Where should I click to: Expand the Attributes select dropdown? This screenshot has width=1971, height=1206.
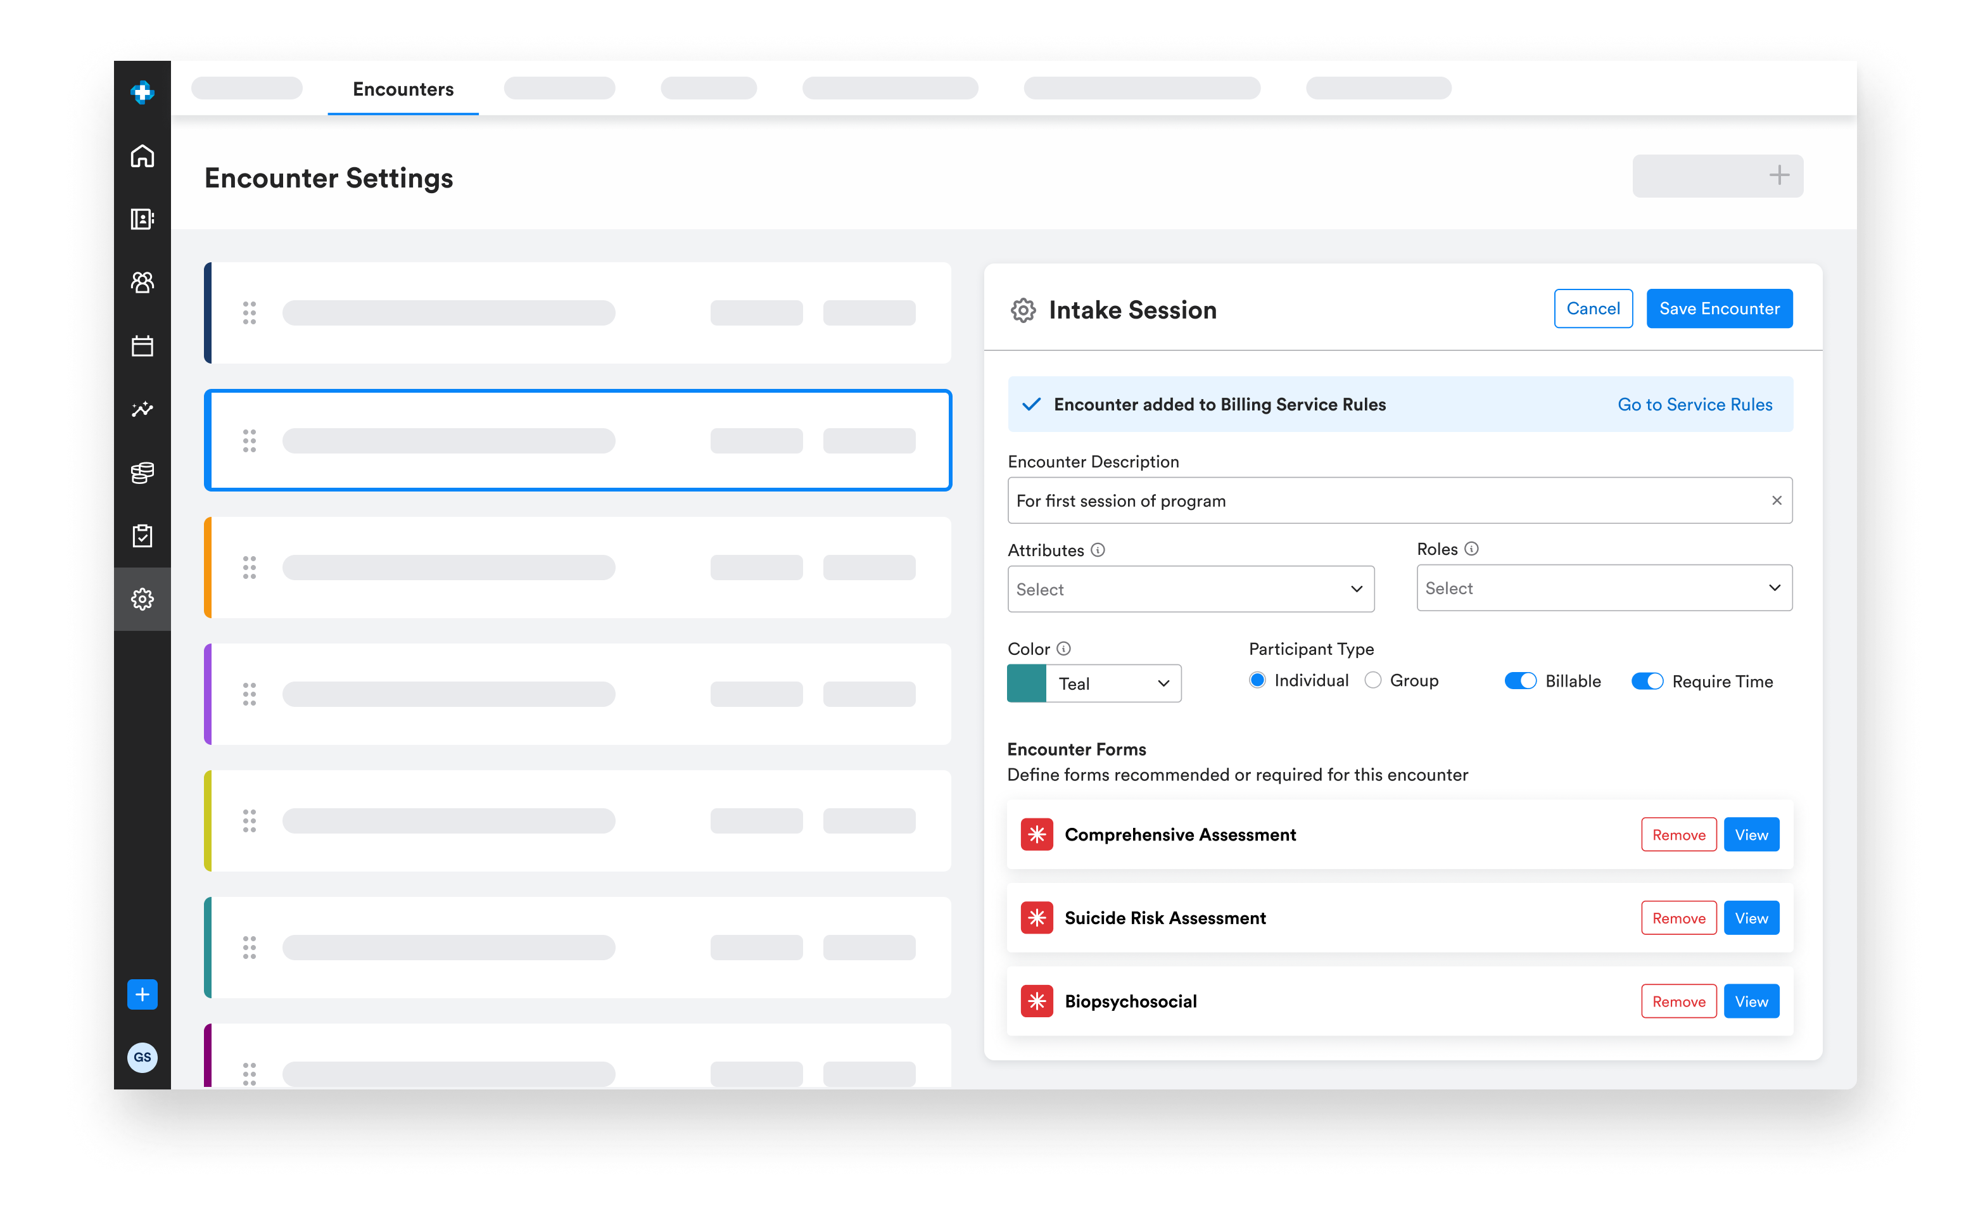pyautogui.click(x=1190, y=590)
